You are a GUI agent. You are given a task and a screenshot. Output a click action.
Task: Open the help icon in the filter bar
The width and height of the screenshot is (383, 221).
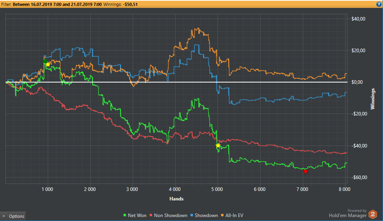[379, 4]
